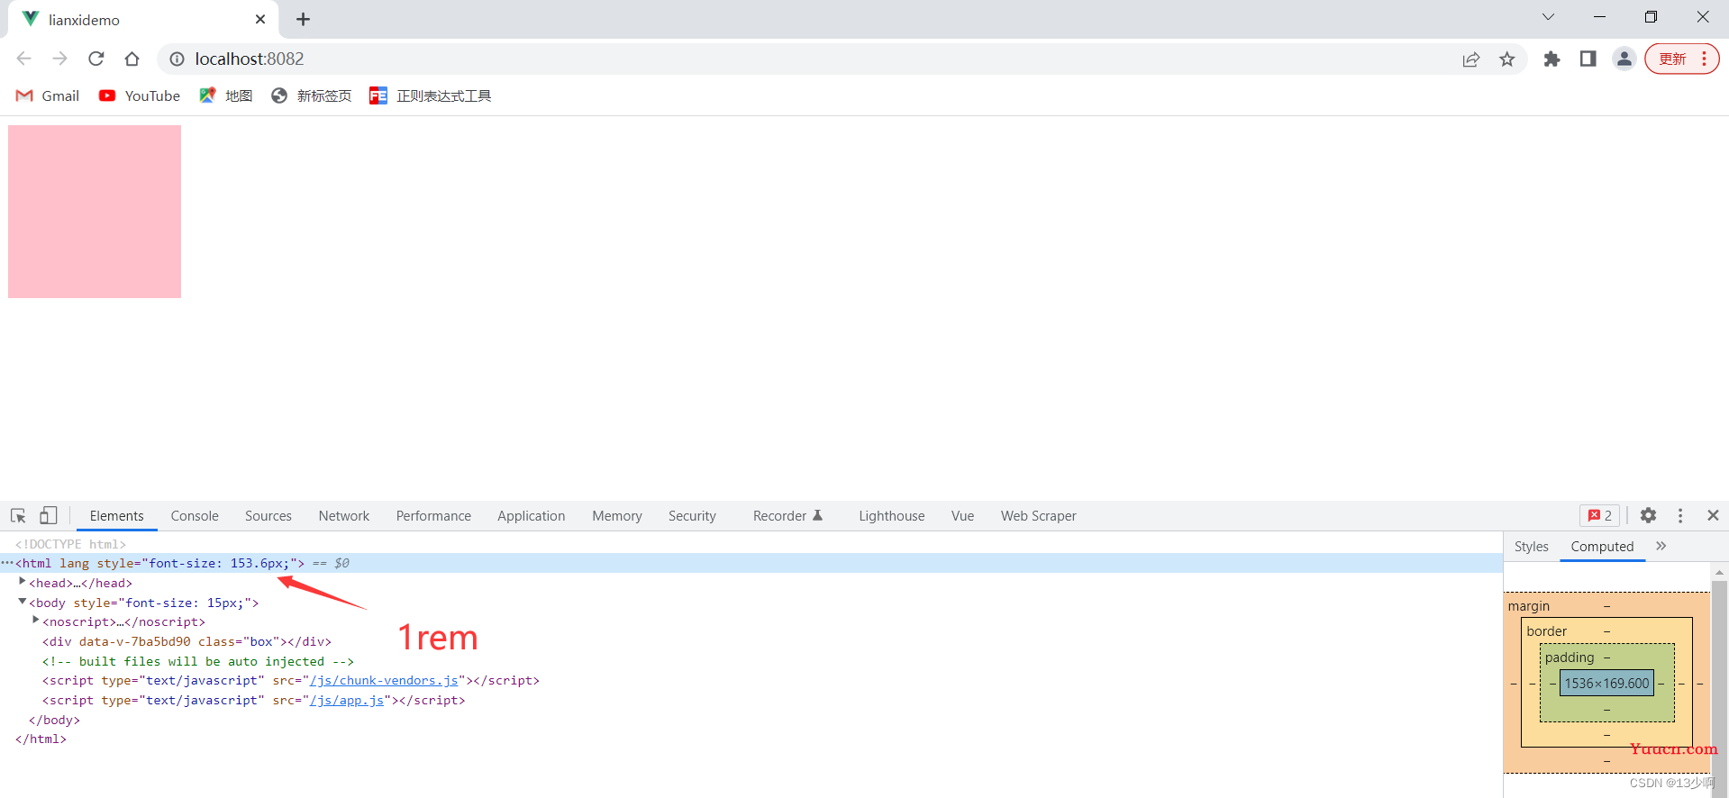Open the /js/app.js link
The image size is (1729, 798).
pyautogui.click(x=347, y=701)
